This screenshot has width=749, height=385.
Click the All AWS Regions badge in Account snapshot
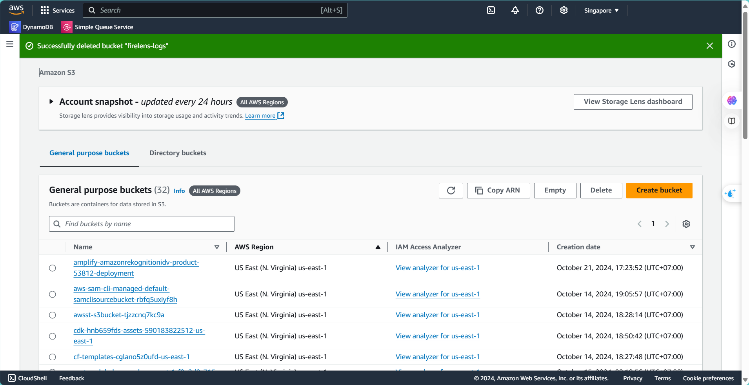pos(262,102)
